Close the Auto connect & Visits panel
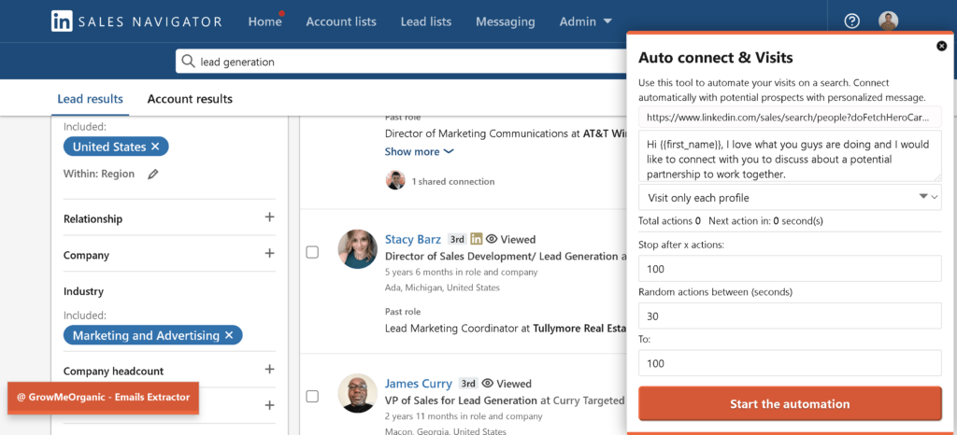957x435 pixels. point(941,46)
